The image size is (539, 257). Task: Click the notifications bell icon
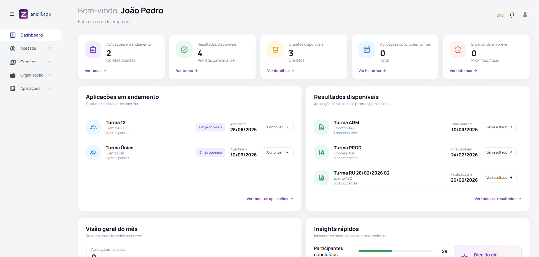point(512,15)
